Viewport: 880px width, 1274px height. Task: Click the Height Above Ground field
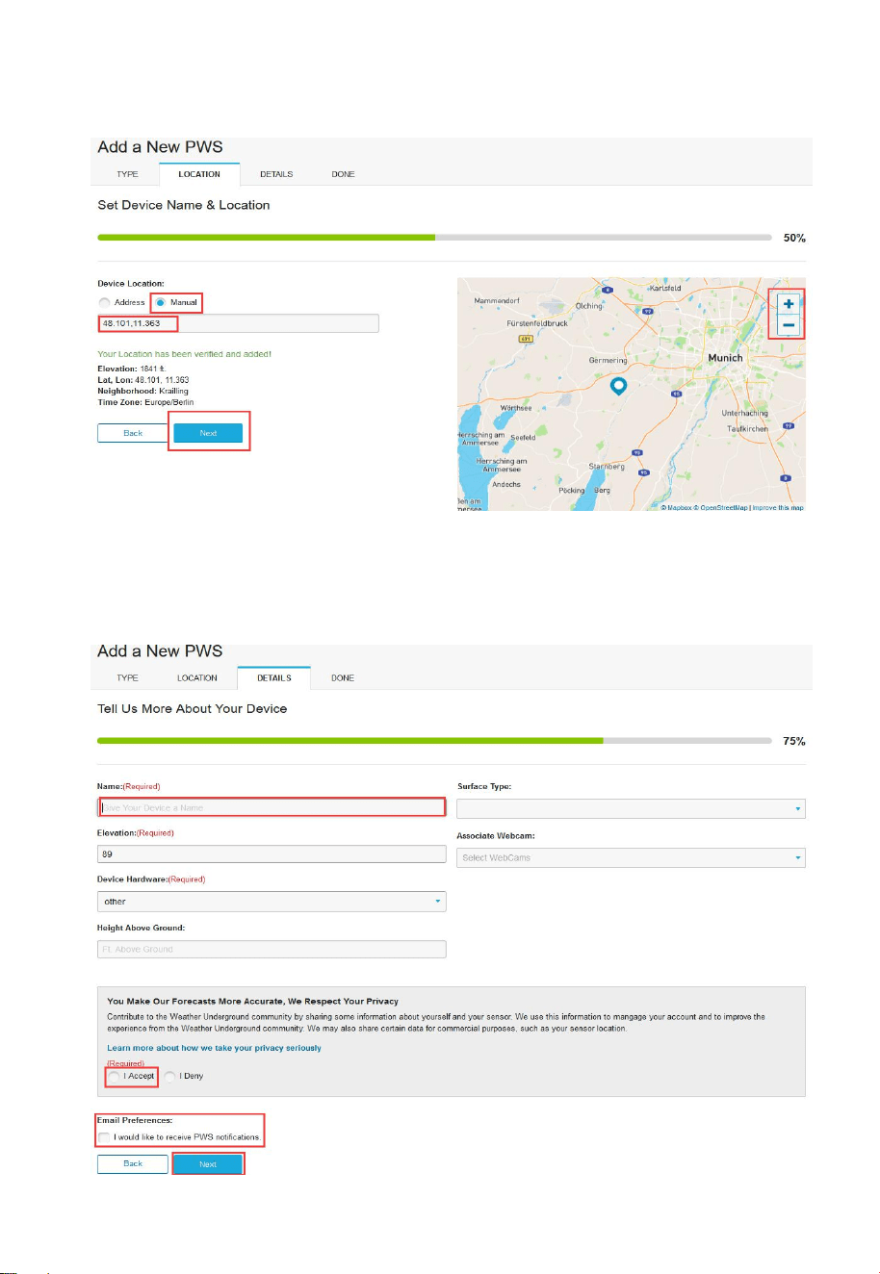point(272,949)
